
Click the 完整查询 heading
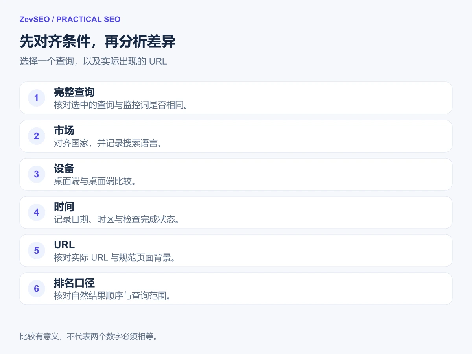[x=74, y=92]
